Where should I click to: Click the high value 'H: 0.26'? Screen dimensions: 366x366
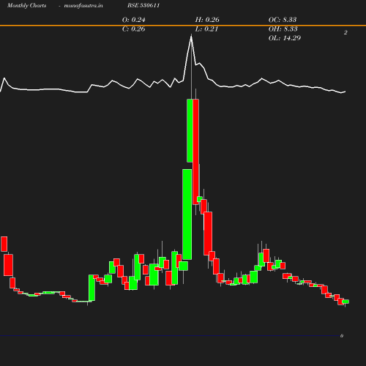click(207, 20)
